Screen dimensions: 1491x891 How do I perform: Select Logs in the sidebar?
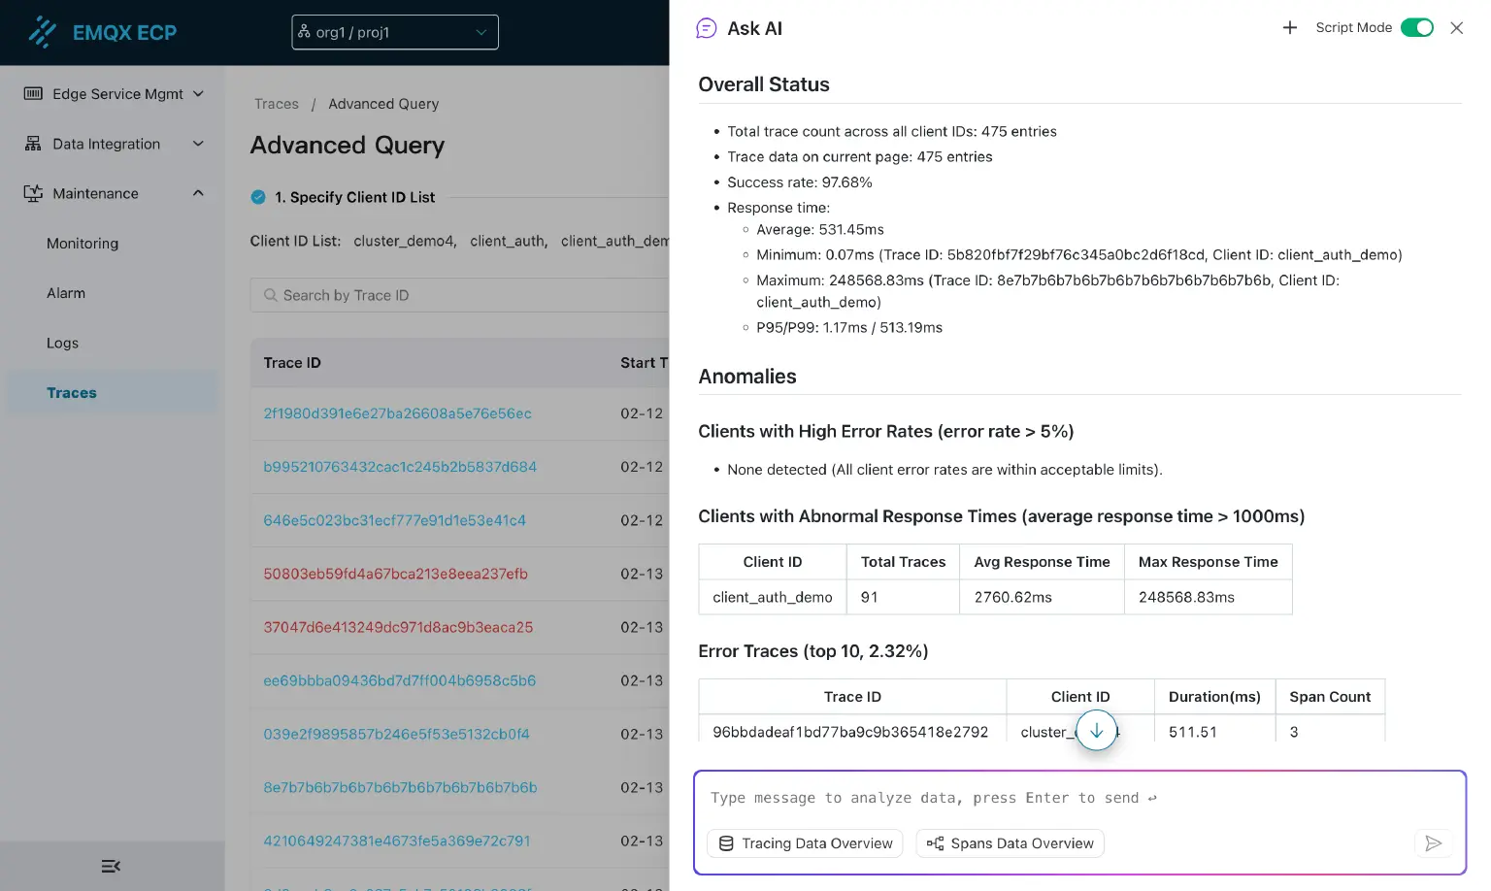pos(62,343)
